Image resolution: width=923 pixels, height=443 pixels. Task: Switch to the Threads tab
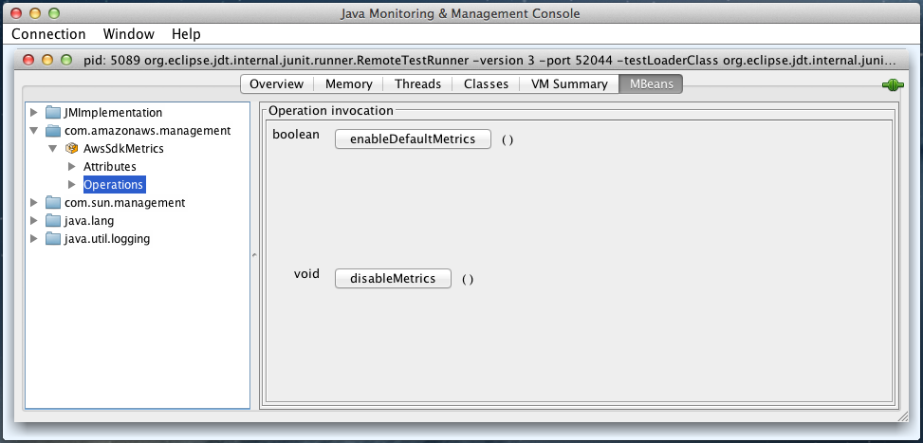tap(418, 84)
